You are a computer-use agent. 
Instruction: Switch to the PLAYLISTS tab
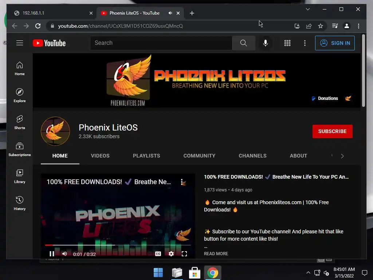[146, 156]
